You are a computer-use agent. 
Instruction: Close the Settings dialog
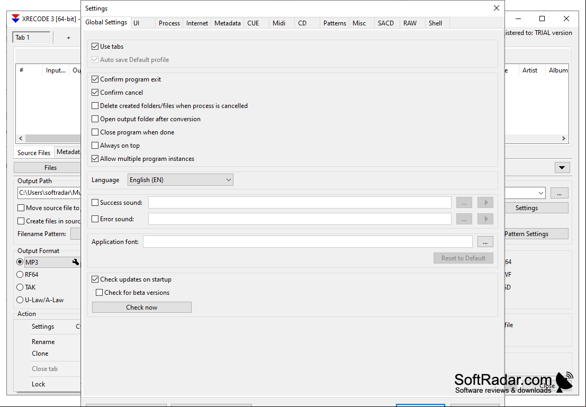[497, 8]
